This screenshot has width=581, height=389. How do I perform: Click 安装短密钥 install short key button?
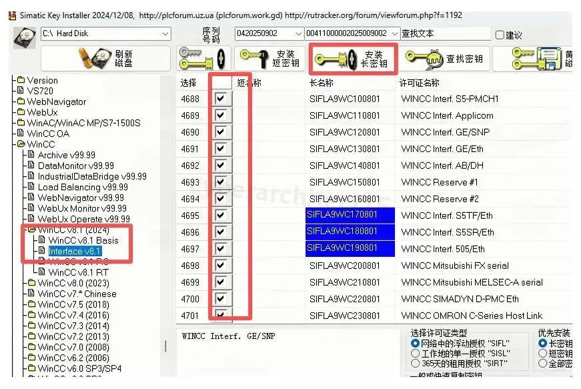270,59
